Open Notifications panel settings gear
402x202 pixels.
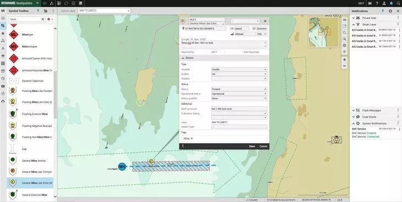pos(390,11)
